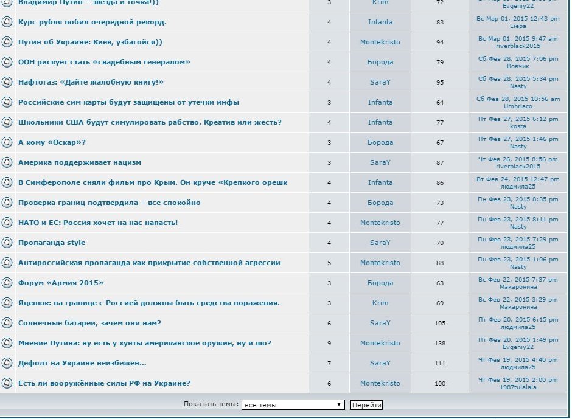Open topic «Пропаганда style»
572x419 pixels.
point(52,243)
